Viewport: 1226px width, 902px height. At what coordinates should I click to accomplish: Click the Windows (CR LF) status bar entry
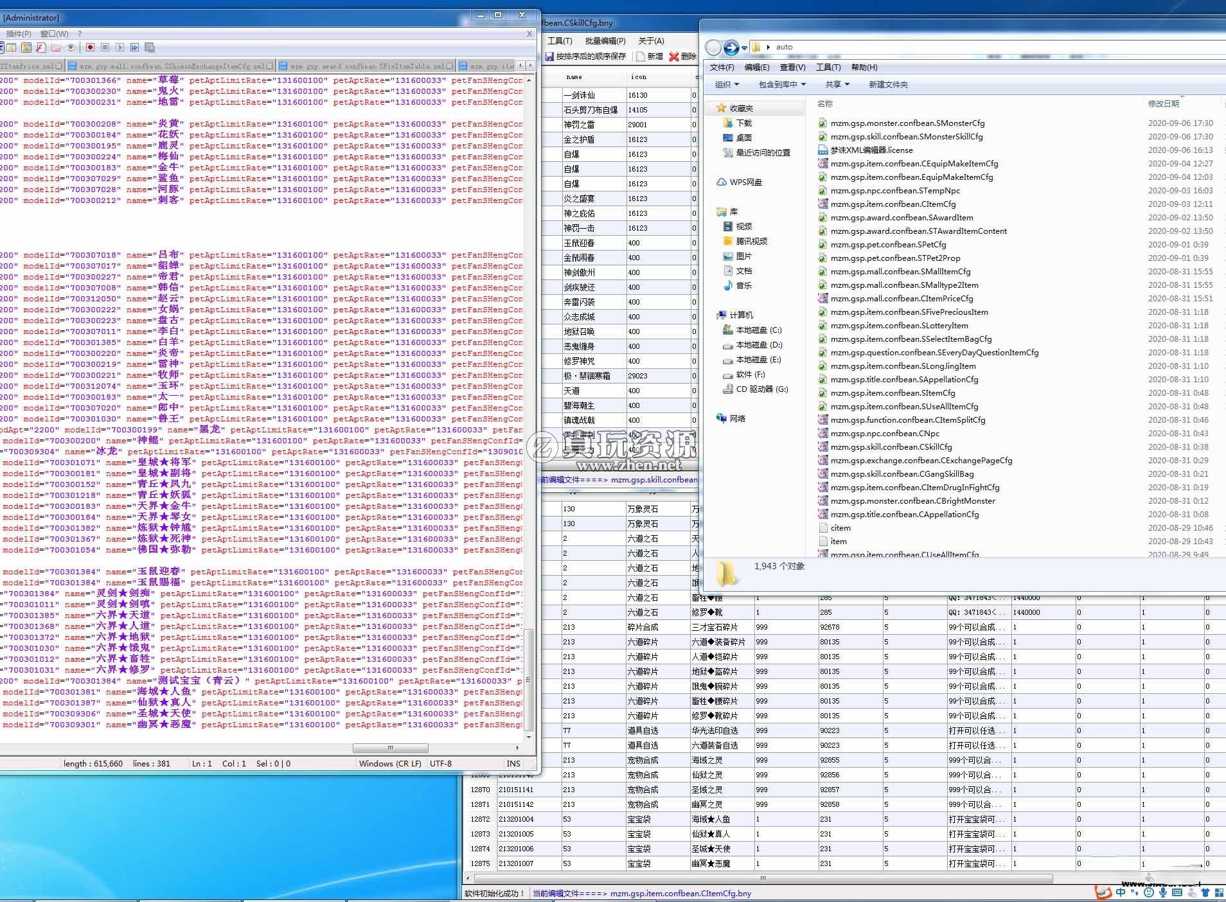pos(390,763)
